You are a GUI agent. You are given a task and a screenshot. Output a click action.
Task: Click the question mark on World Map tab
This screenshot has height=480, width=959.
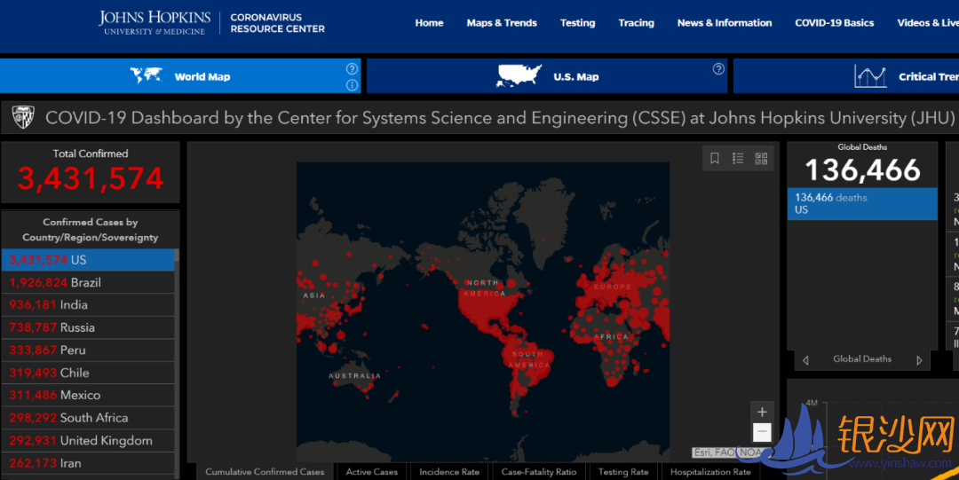[x=353, y=69]
